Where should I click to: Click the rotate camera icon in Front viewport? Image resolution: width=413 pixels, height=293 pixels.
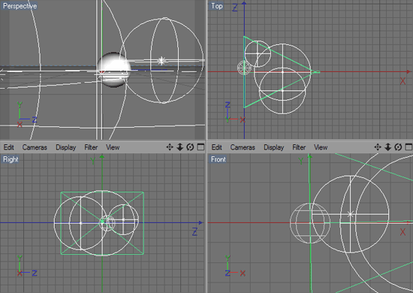[398, 147]
